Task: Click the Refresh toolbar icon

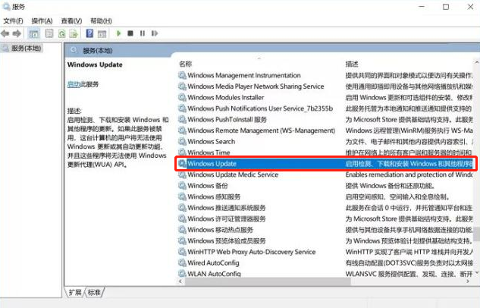Action: click(61, 33)
